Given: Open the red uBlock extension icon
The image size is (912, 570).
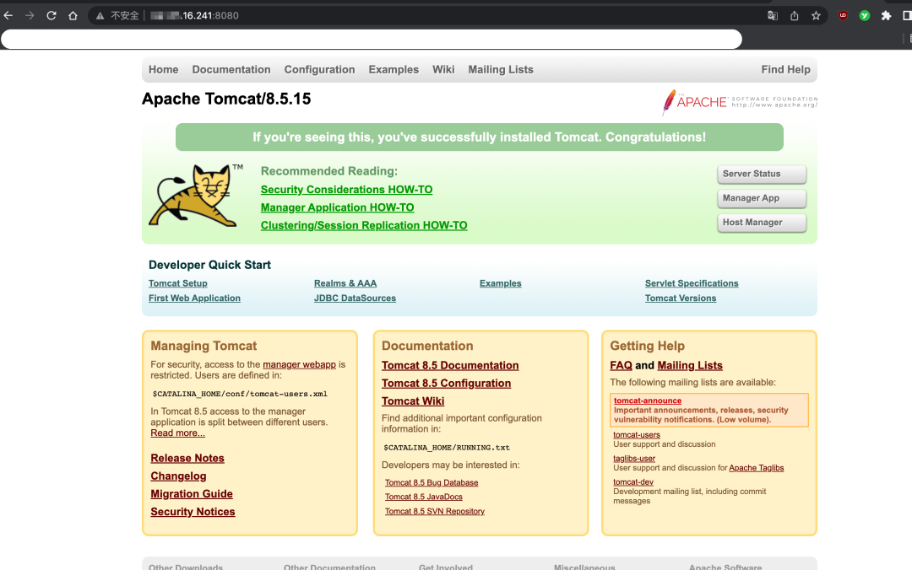Looking at the screenshot, I should (843, 16).
